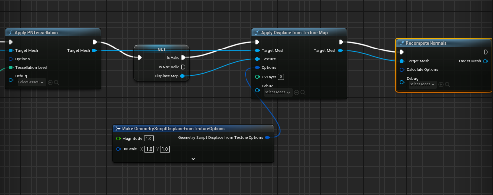Click Geometry Script Displace from Texture Options output pin

(x=267, y=137)
